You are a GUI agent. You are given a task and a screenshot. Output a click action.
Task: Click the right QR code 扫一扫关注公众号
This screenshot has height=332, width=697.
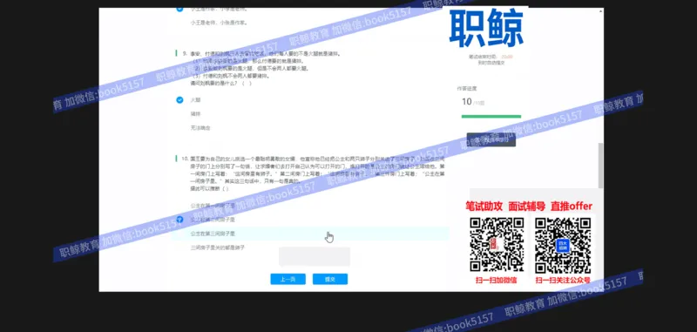563,246
